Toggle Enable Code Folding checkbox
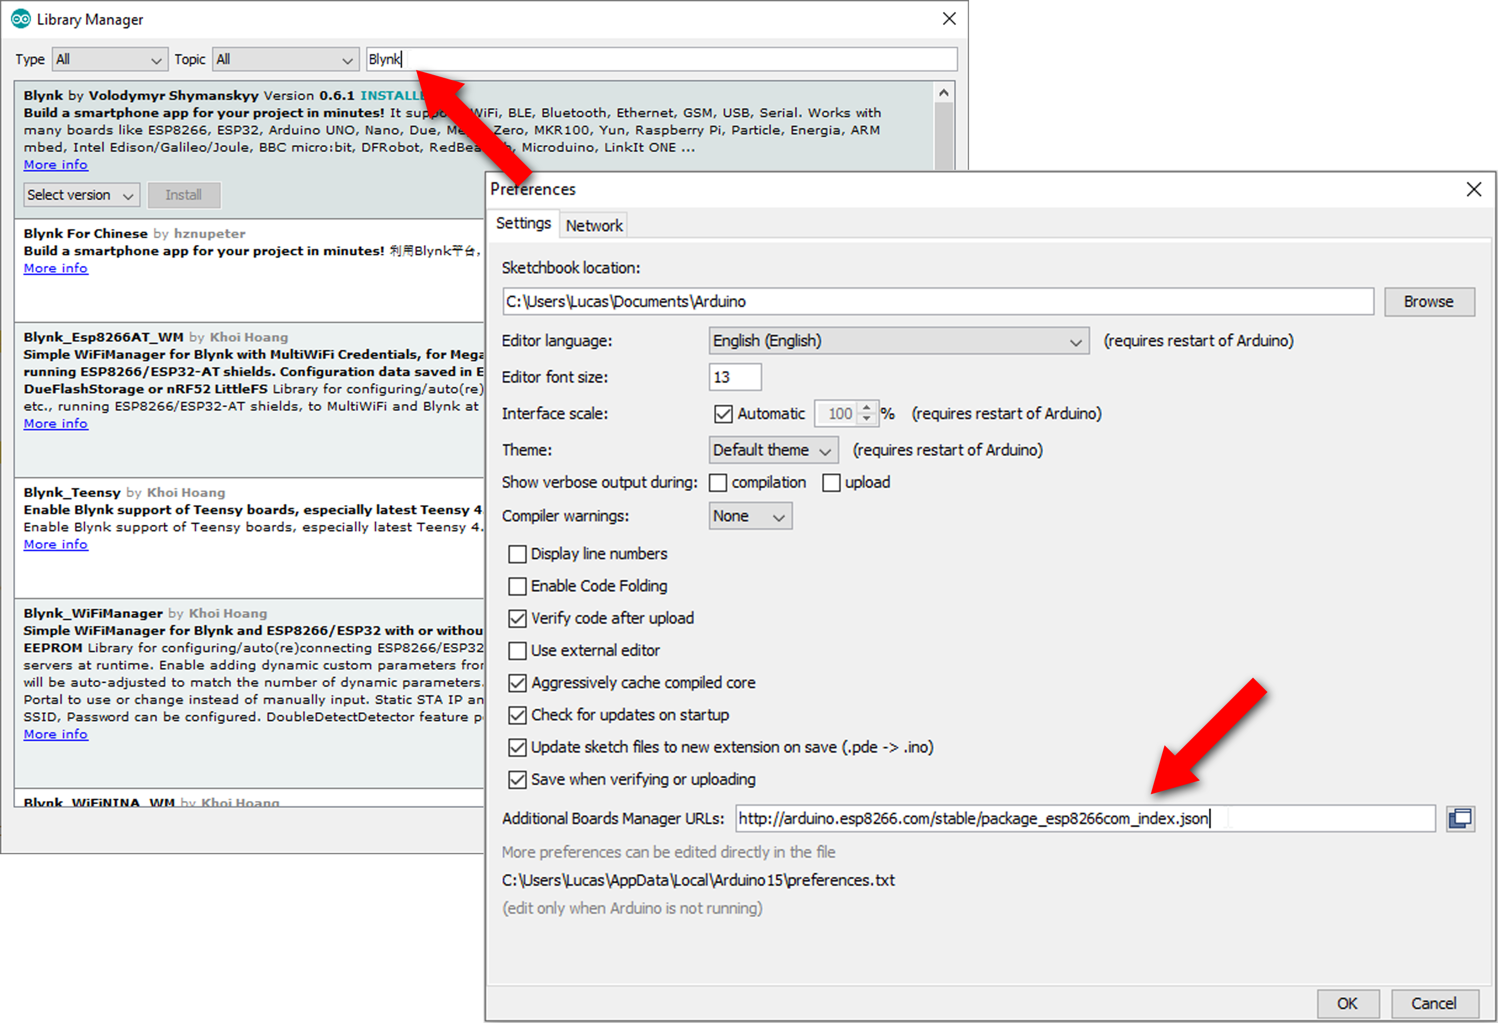This screenshot has height=1023, width=1498. [517, 587]
